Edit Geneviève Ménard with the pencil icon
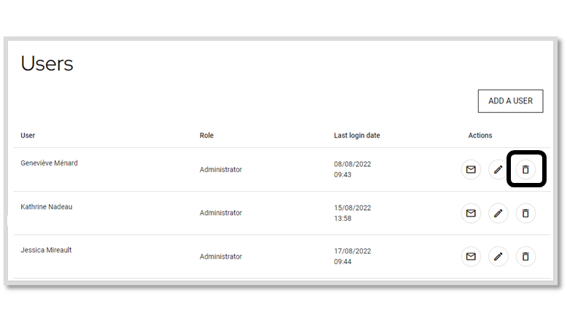The width and height of the screenshot is (567, 328). point(498,169)
